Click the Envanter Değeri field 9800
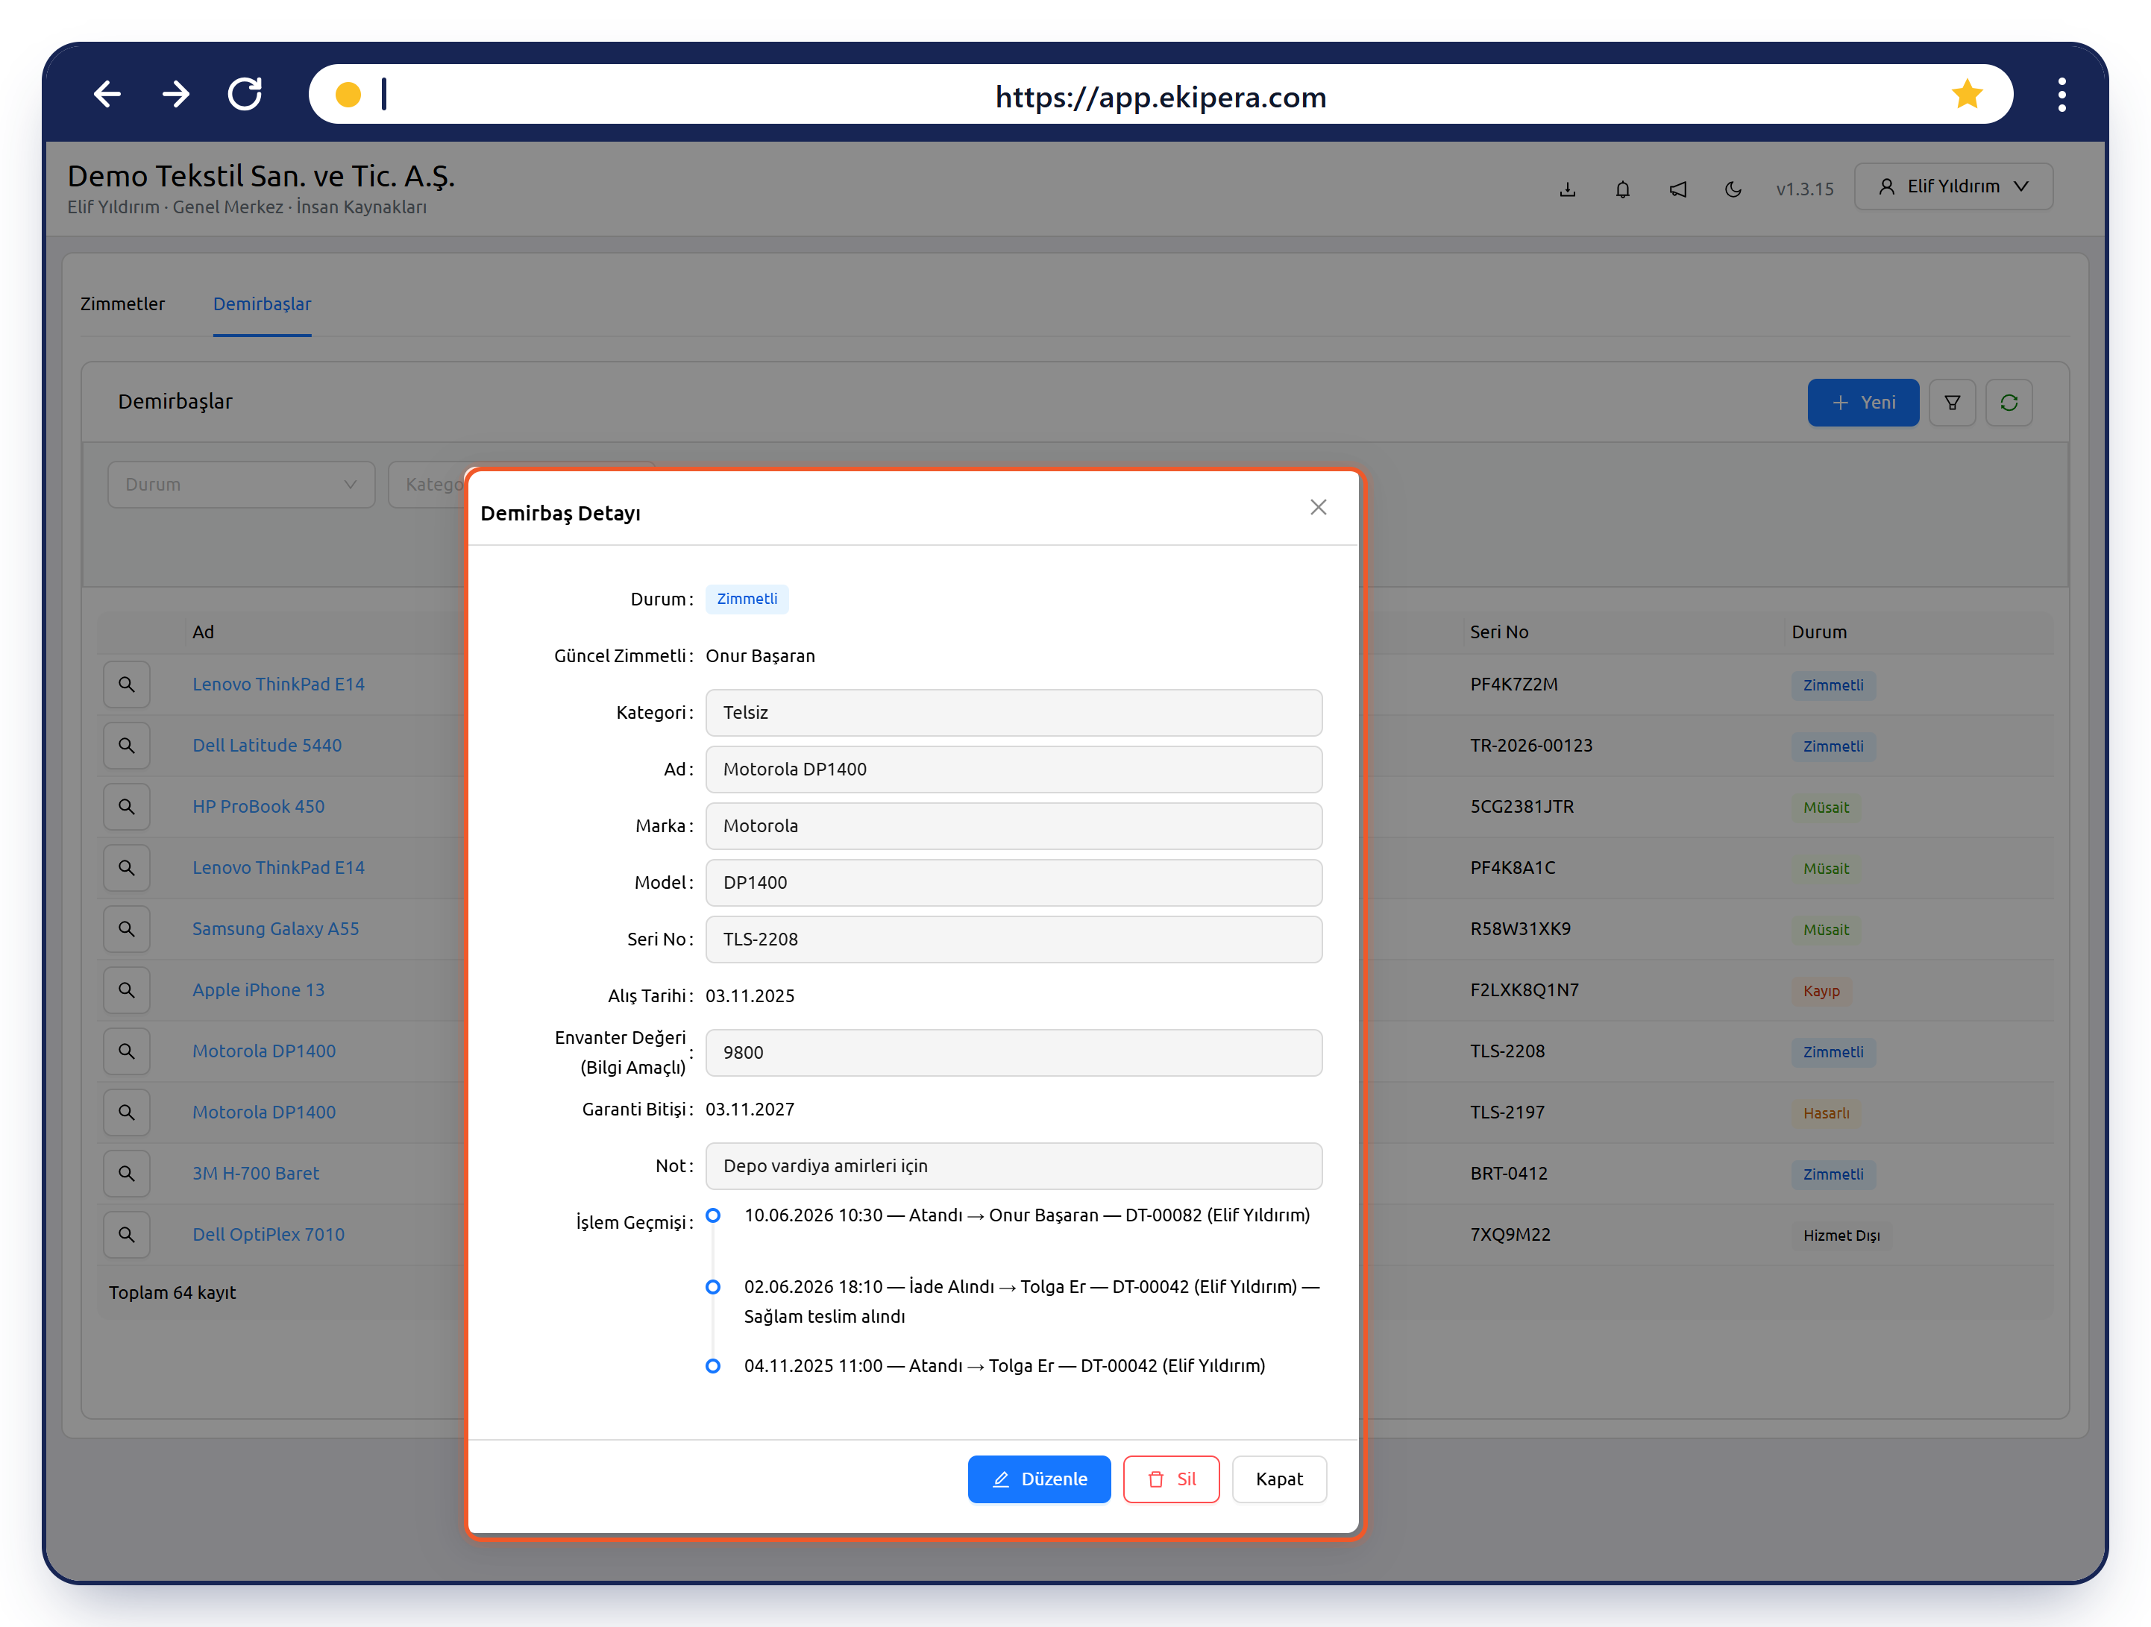This screenshot has height=1627, width=2151. 1014,1053
